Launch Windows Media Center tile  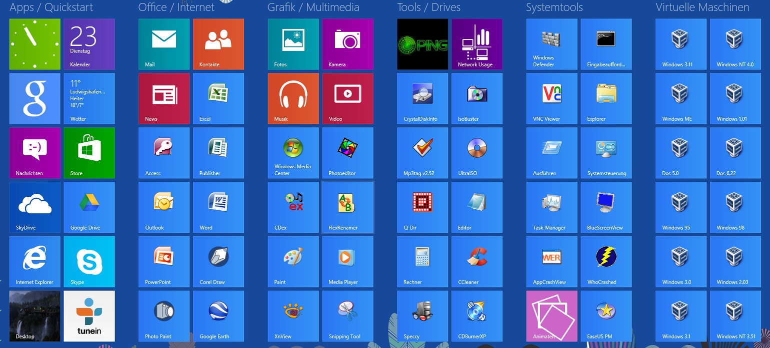[x=293, y=153]
